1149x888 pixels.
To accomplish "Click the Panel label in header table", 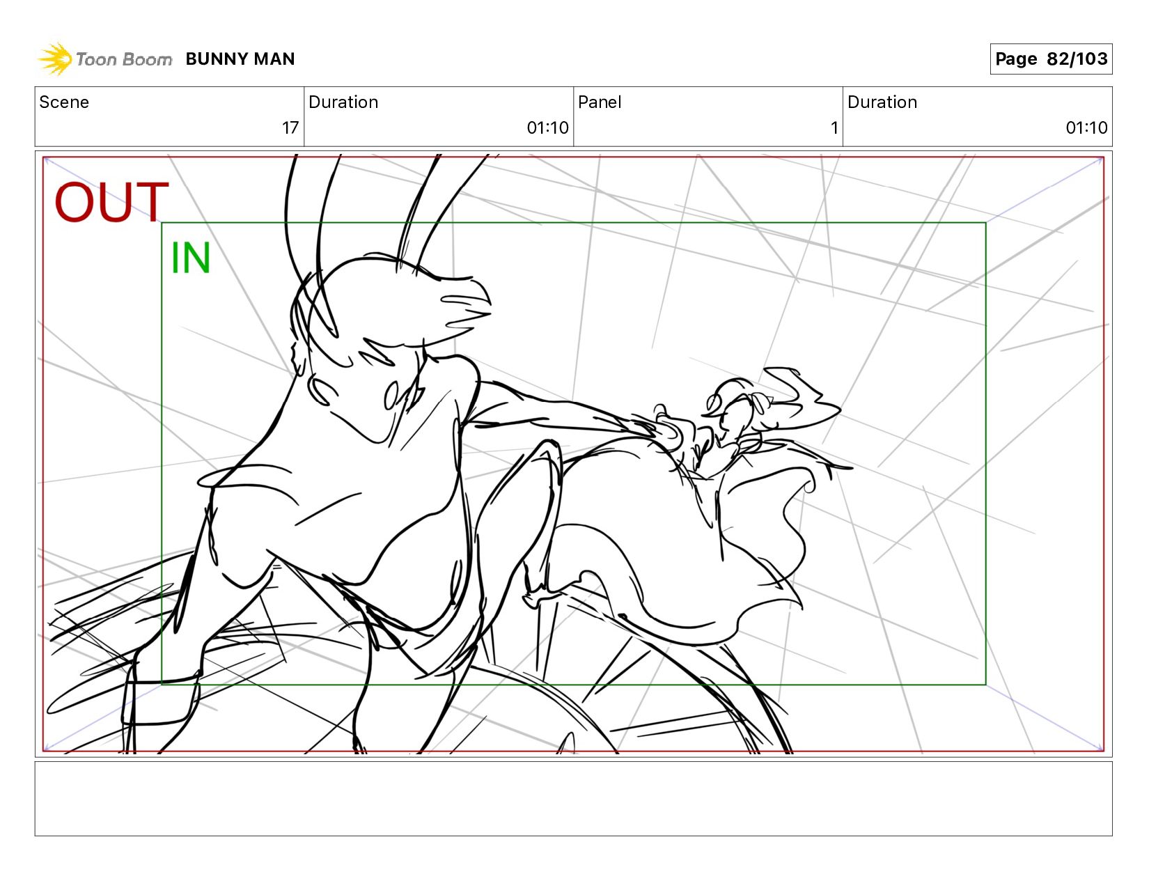I will [600, 102].
